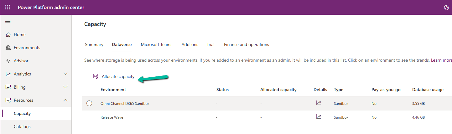Click Sandbox type in Omni Channel row

coord(341,103)
